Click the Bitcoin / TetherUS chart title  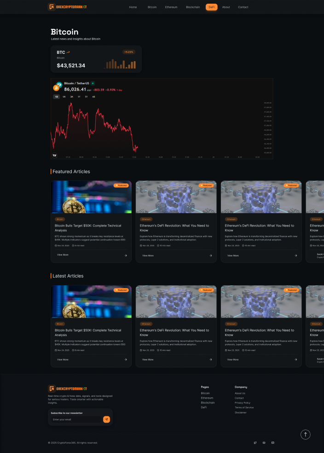[x=76, y=83]
